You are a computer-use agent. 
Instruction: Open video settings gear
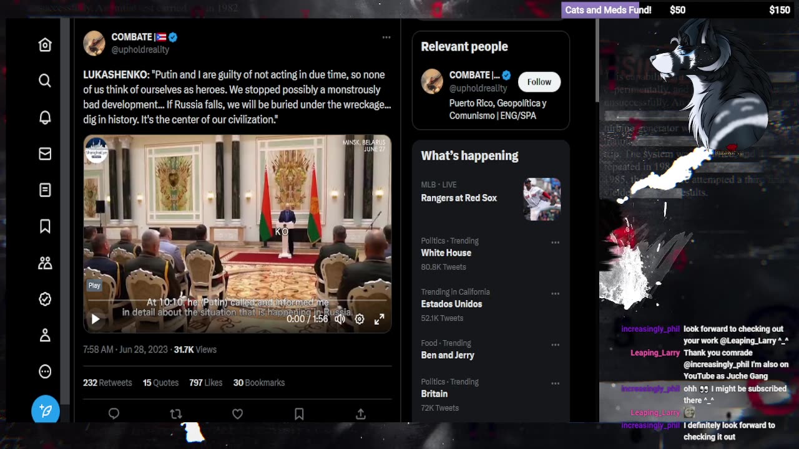coord(360,319)
